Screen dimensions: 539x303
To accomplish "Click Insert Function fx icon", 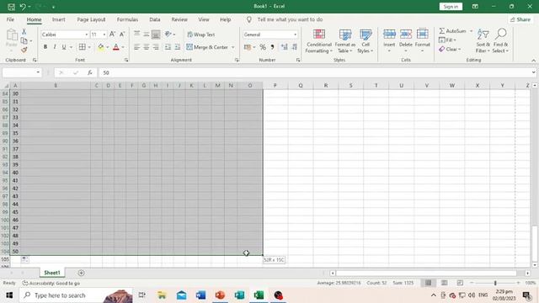I will click(90, 72).
